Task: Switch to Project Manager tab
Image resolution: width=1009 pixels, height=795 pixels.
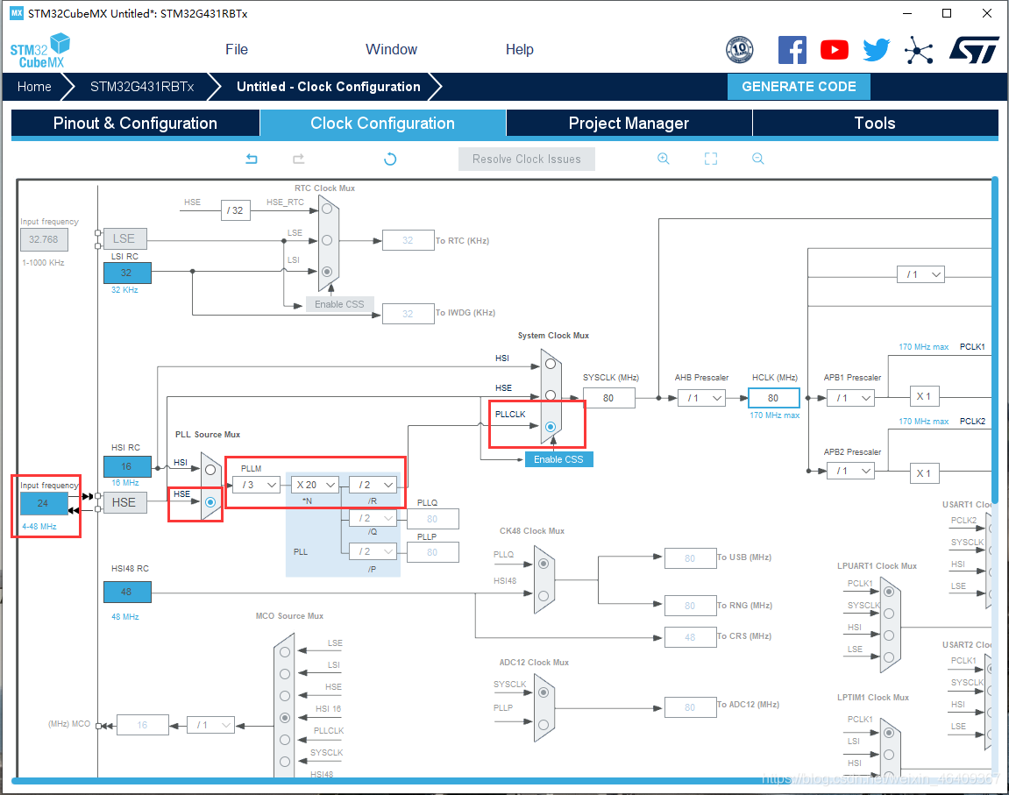Action: 629,123
